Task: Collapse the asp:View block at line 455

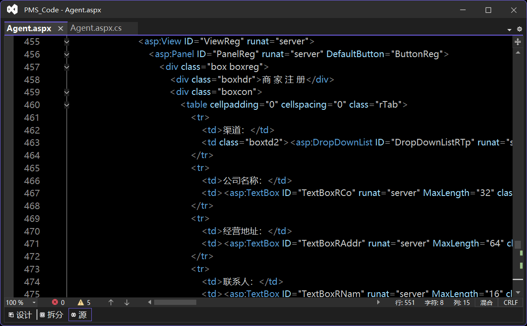Action: click(66, 42)
